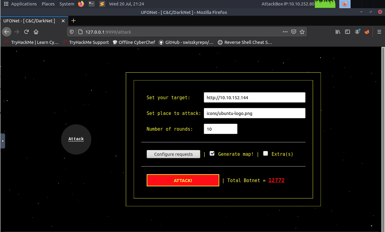Enable the Extra(s) checkbox
Screen dimensions: 385x232
[x=265, y=153]
